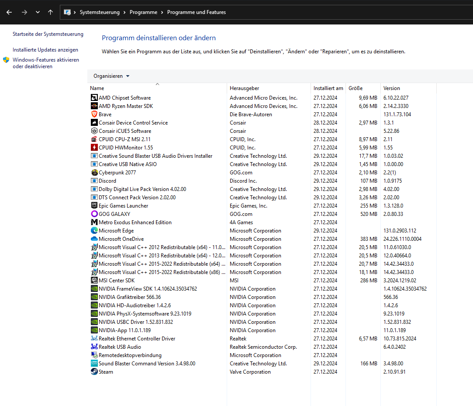Sort list by Installiert am column
This screenshot has height=406, width=473.
point(328,88)
